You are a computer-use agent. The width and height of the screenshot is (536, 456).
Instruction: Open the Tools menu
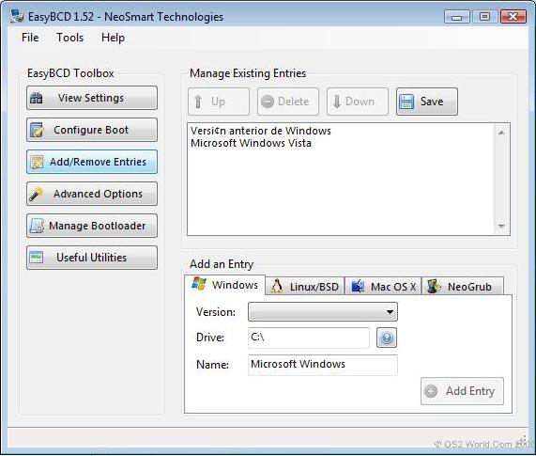coord(69,38)
